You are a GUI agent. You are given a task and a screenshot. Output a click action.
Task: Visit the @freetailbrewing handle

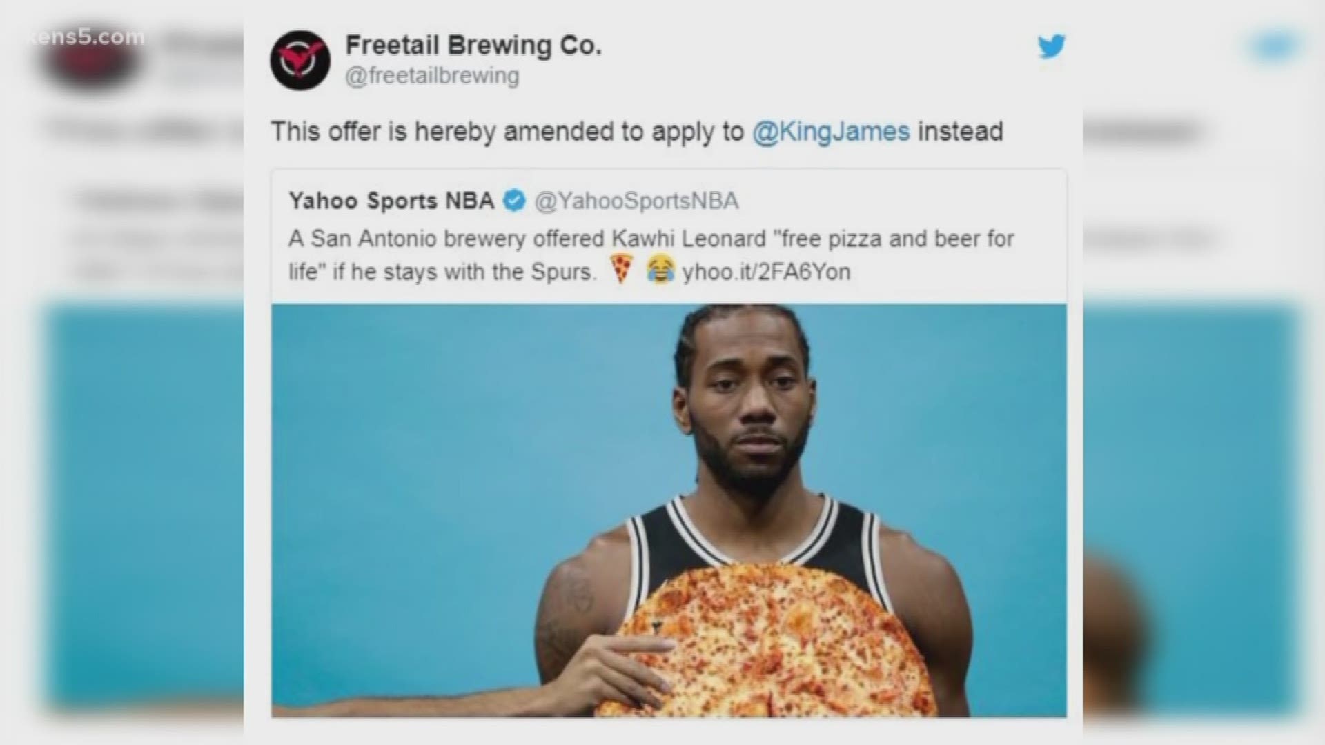[432, 76]
